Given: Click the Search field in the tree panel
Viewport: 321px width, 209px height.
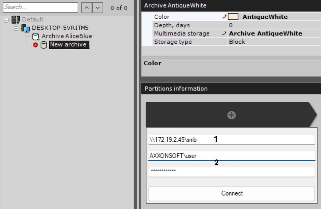Looking at the screenshot, I should pyautogui.click(x=40, y=7).
